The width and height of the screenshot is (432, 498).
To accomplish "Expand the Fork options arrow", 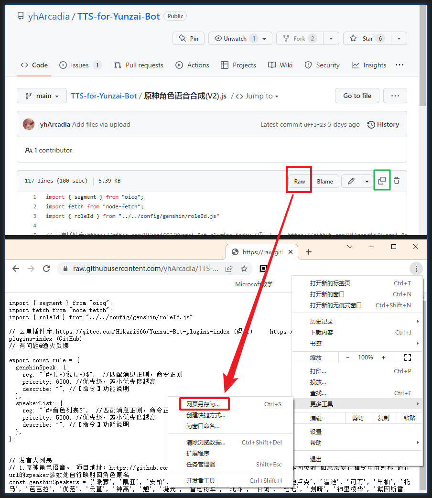I will (331, 38).
